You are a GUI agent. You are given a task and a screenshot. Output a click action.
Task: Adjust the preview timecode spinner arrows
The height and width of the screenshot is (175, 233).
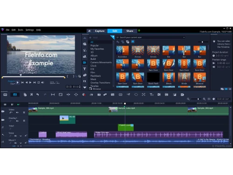(80, 87)
